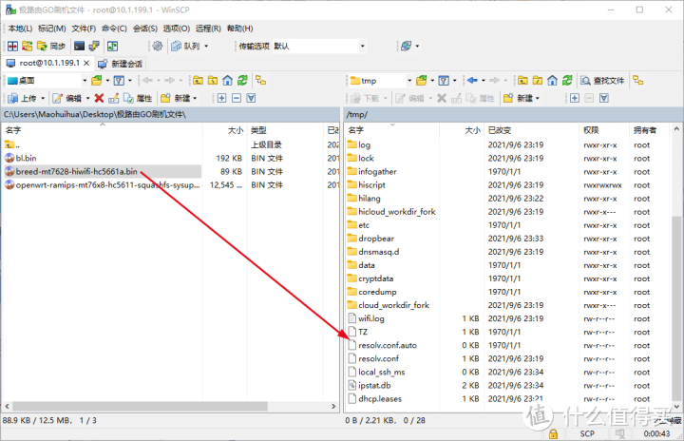Open the preferences gear icon

tap(158, 46)
